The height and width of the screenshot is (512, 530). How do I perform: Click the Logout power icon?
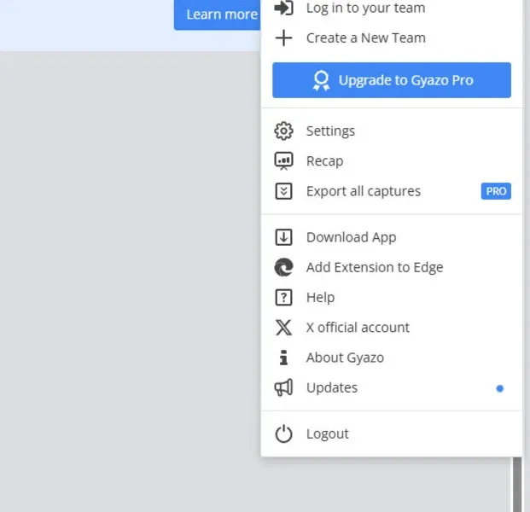click(283, 434)
